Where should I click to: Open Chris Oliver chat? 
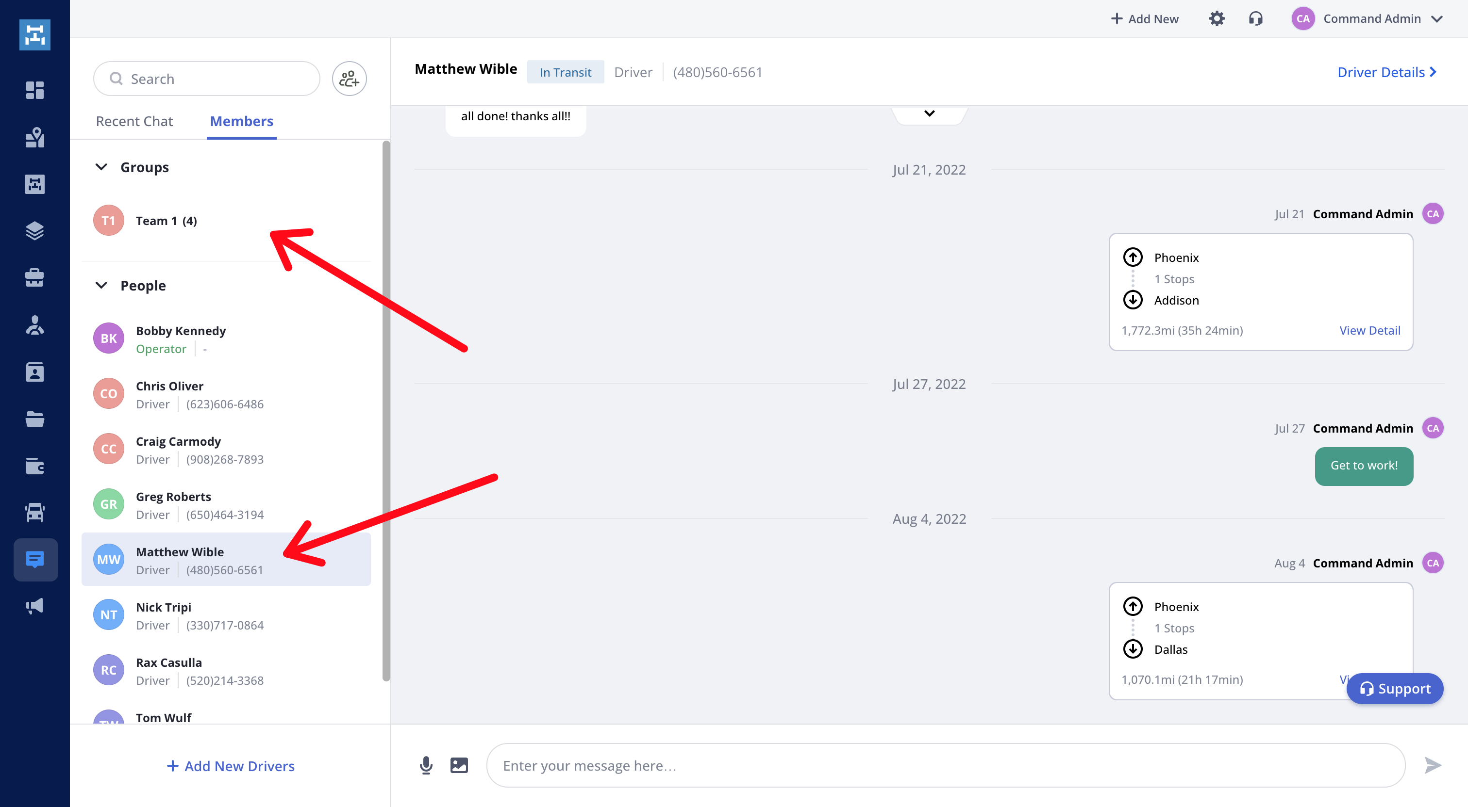pyautogui.click(x=226, y=394)
